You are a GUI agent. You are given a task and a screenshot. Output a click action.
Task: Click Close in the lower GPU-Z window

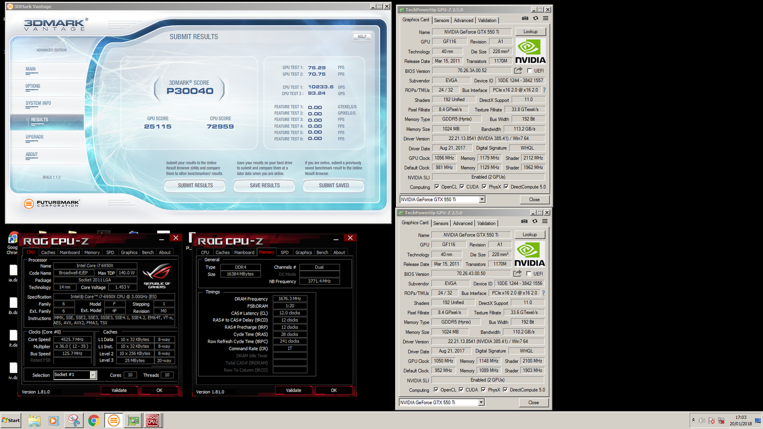pos(533,402)
